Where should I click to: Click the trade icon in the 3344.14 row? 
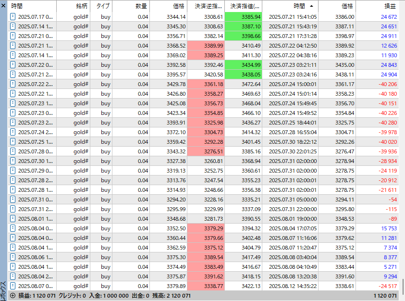click(x=12, y=17)
